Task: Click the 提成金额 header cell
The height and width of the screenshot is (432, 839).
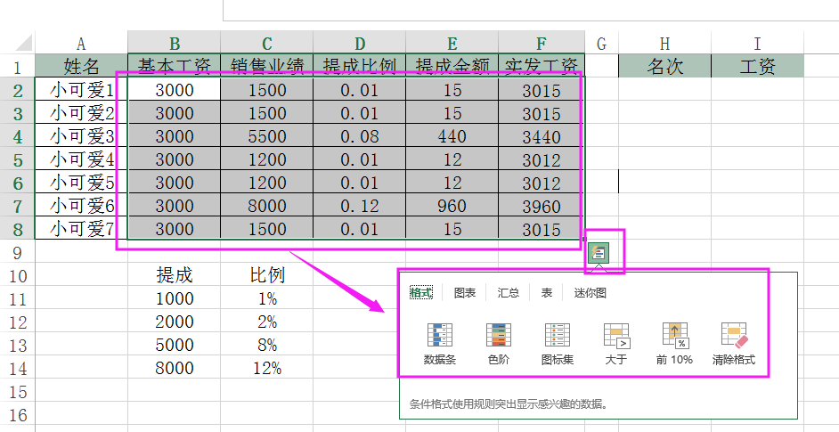Action: [x=452, y=66]
